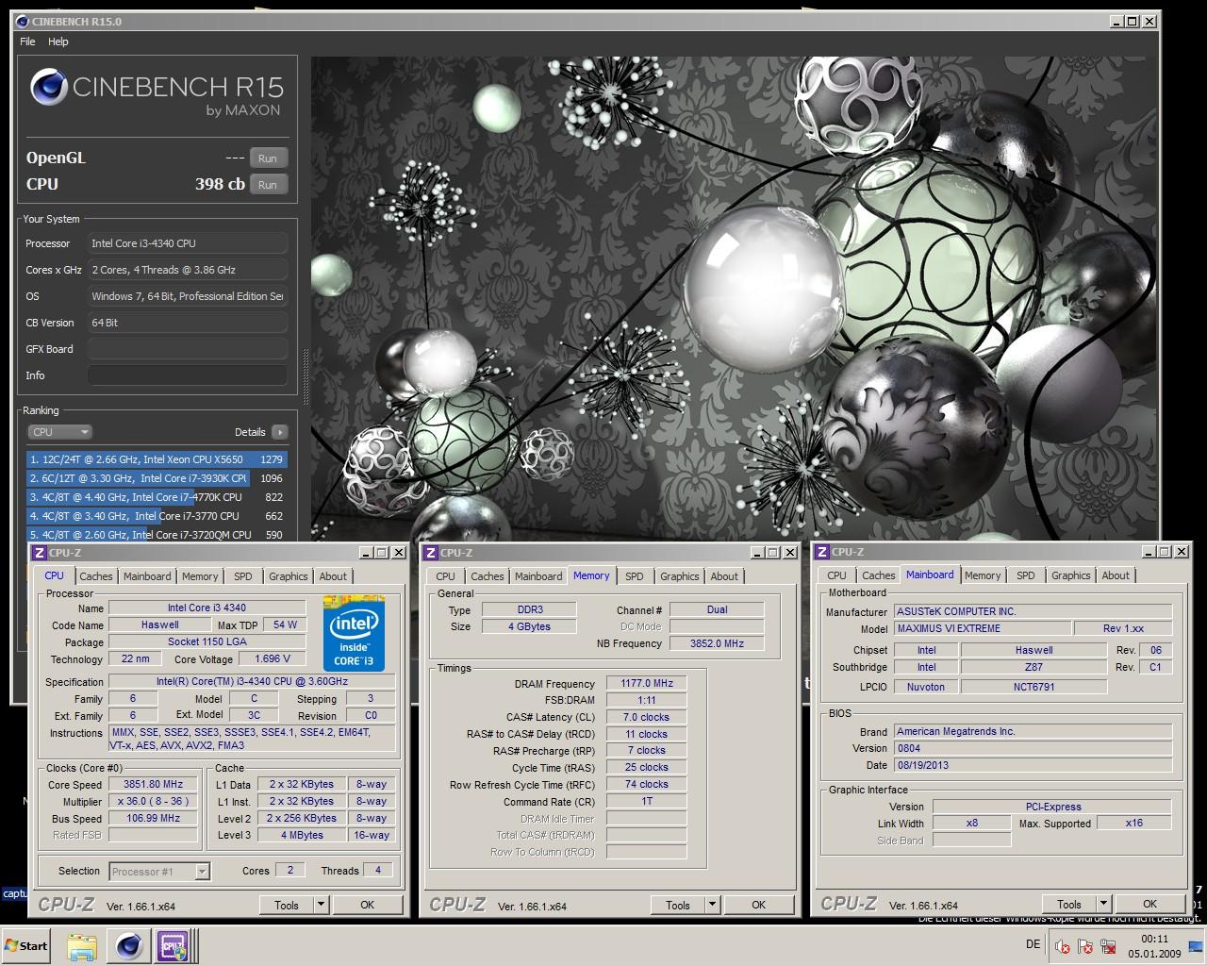Open Tools dropdown arrow in left CPU-Z window
This screenshot has height=966, width=1207.
point(321,905)
